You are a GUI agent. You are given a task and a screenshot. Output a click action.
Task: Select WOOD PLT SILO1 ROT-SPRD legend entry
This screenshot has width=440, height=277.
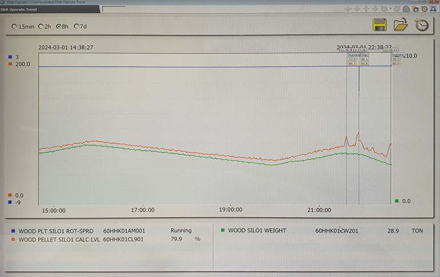pyautogui.click(x=56, y=231)
